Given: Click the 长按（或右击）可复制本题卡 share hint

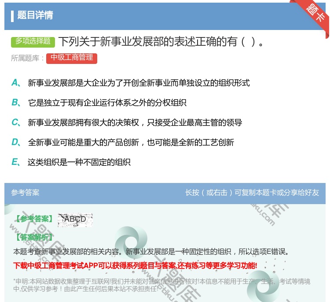Looking at the screenshot, I should click(x=252, y=193).
